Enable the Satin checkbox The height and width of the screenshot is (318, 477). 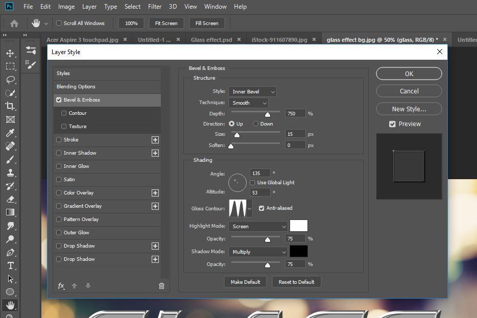[x=59, y=179]
